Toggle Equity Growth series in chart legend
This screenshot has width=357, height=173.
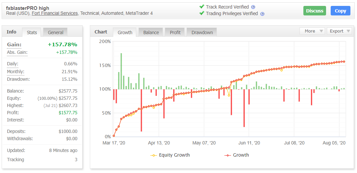click(x=170, y=155)
